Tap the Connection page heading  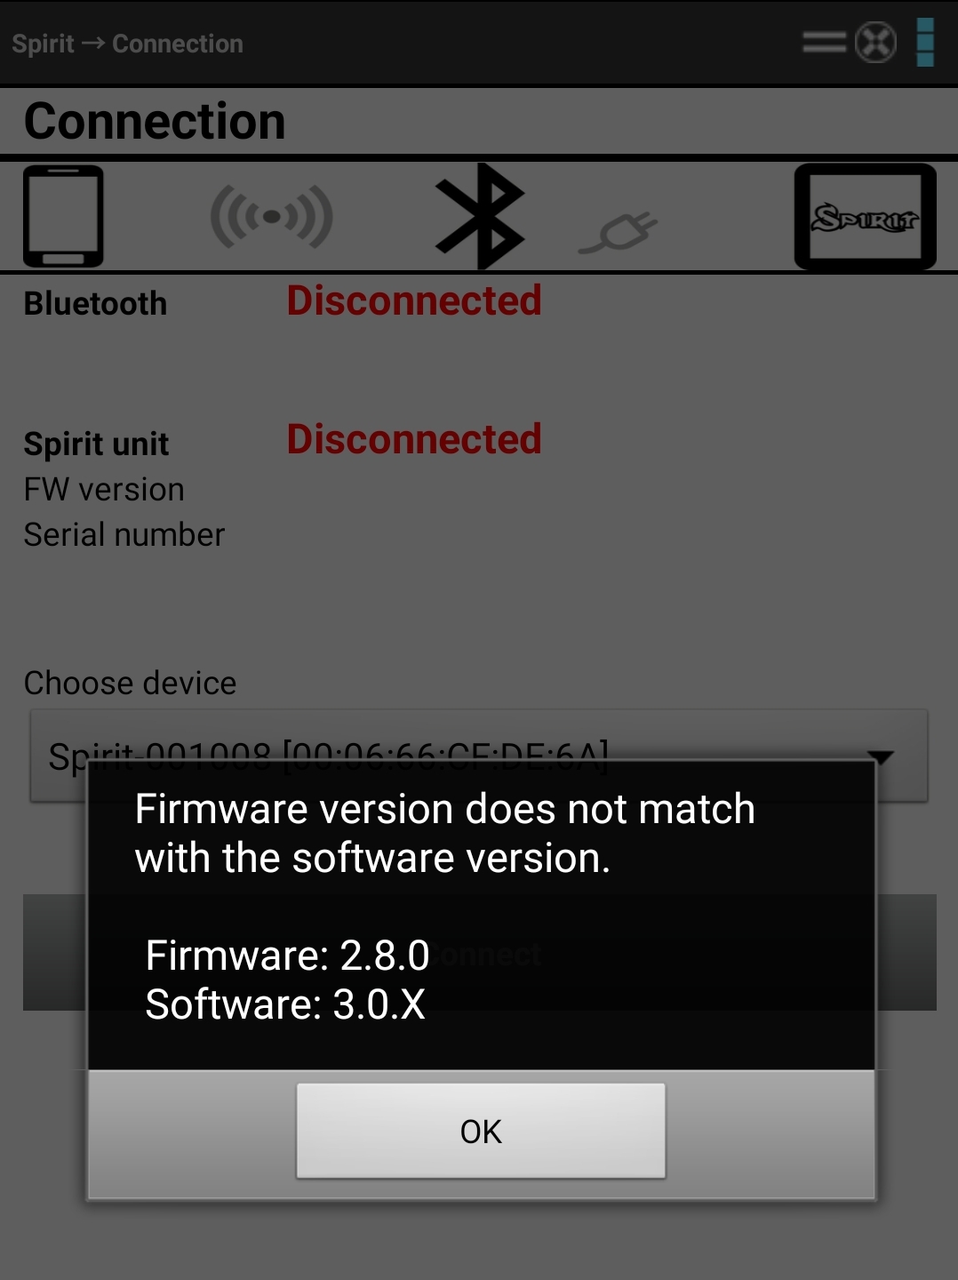click(x=155, y=121)
